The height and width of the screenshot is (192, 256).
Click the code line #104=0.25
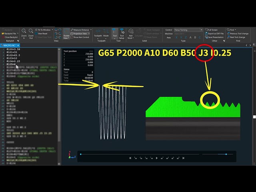13,61
